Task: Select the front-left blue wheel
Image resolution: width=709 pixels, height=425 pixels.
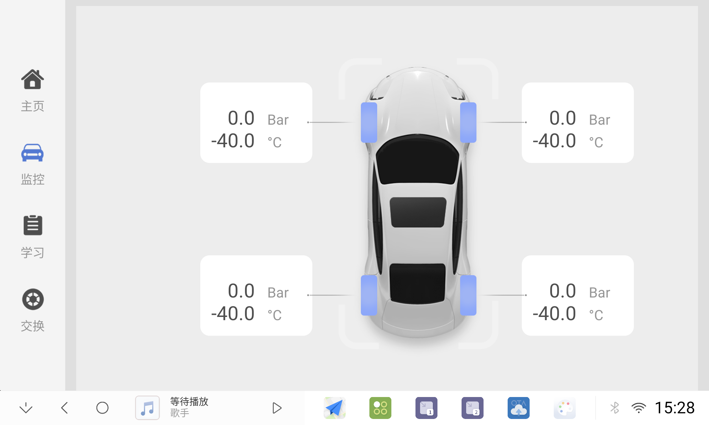Action: coord(369,123)
